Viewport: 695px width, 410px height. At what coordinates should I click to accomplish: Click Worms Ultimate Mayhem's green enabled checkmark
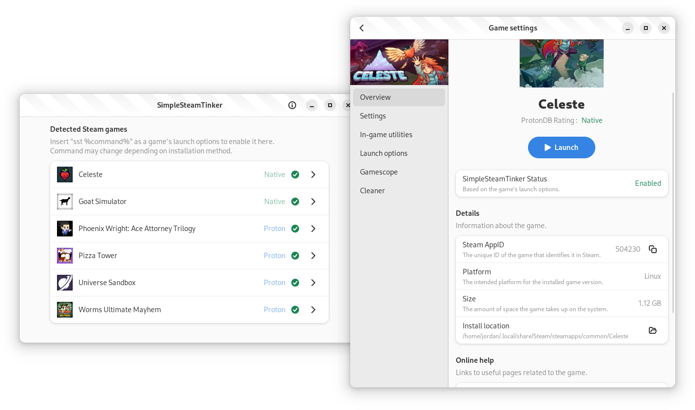pos(295,310)
